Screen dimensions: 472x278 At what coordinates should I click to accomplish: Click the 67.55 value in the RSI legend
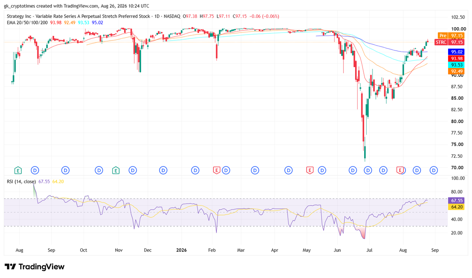tap(44, 182)
